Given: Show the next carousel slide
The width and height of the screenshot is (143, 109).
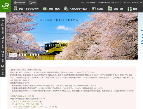Looking at the screenshot, I should tap(15, 55).
